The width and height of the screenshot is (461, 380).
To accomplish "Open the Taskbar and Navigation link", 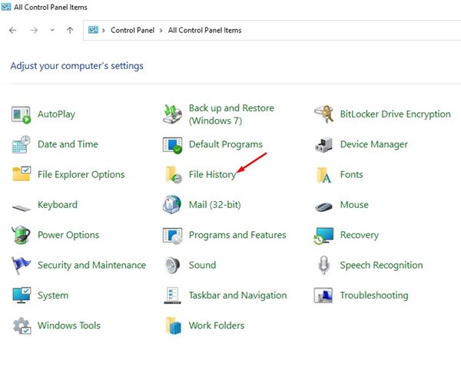I will point(237,296).
